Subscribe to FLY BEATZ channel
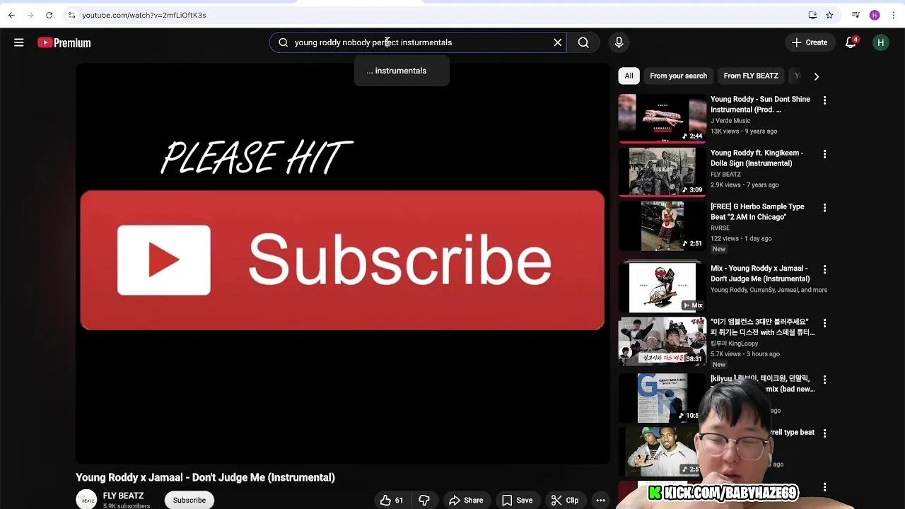This screenshot has width=905, height=509. pos(189,500)
